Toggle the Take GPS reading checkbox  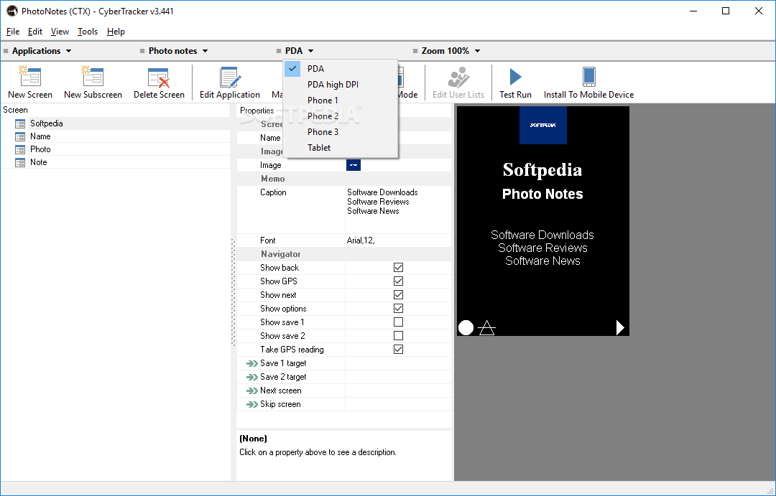[398, 349]
